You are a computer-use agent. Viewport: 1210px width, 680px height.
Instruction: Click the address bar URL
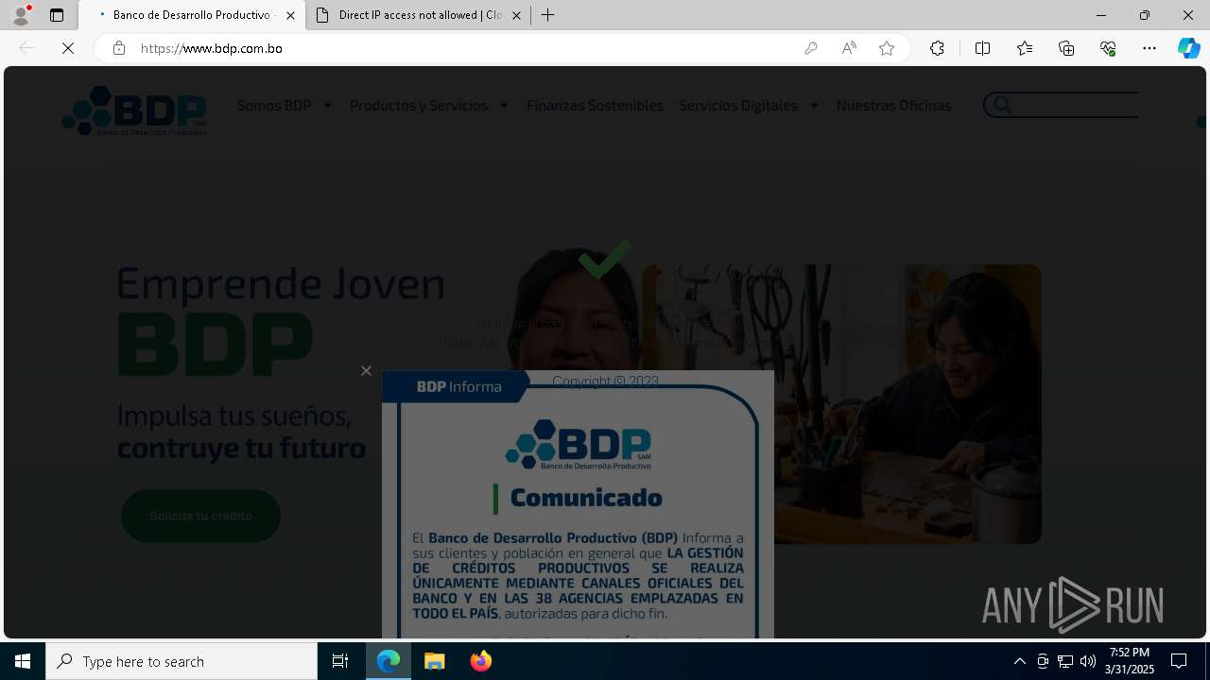[x=212, y=48]
